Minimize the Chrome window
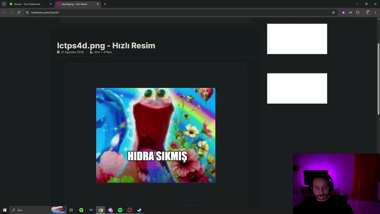The width and height of the screenshot is (380, 214). (x=357, y=4)
